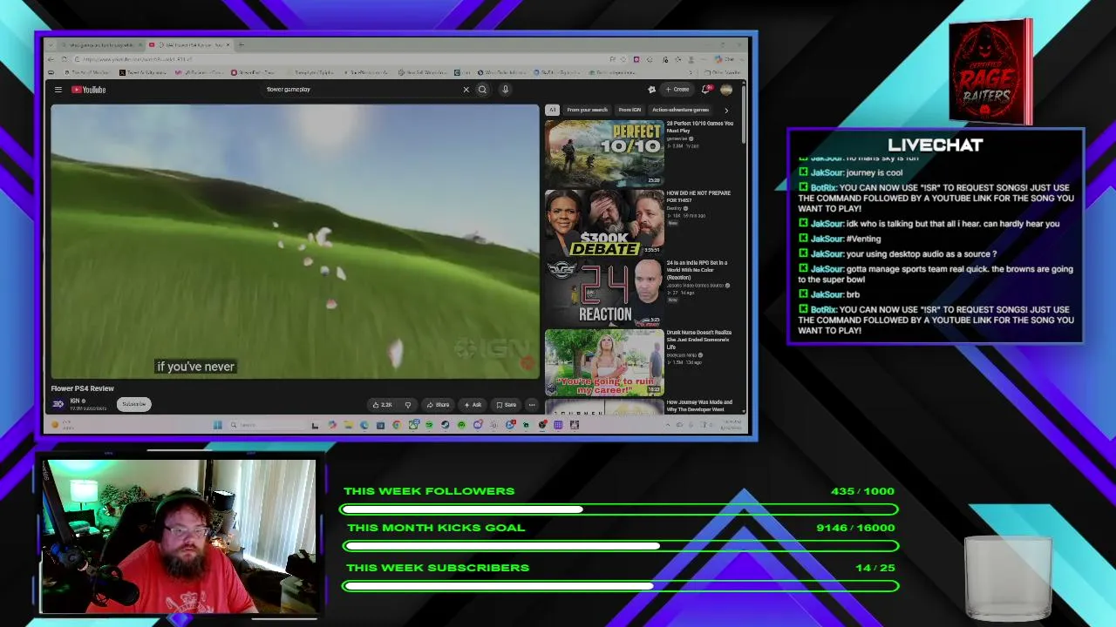Open the Windows Start menu
This screenshot has width=1116, height=627.
pyautogui.click(x=218, y=425)
